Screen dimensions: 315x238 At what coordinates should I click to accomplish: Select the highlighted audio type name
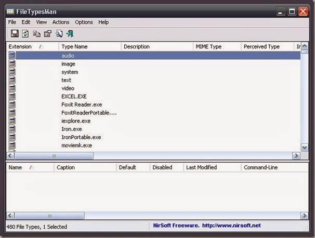(68, 56)
